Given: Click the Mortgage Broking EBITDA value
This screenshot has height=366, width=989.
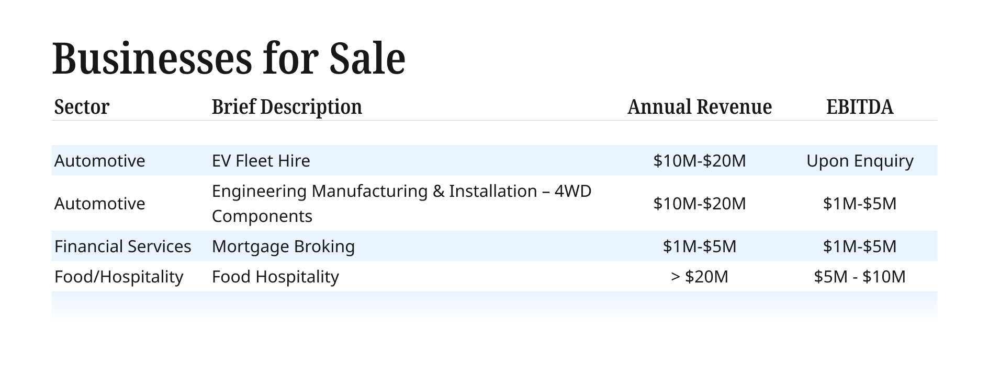Looking at the screenshot, I should tap(859, 246).
